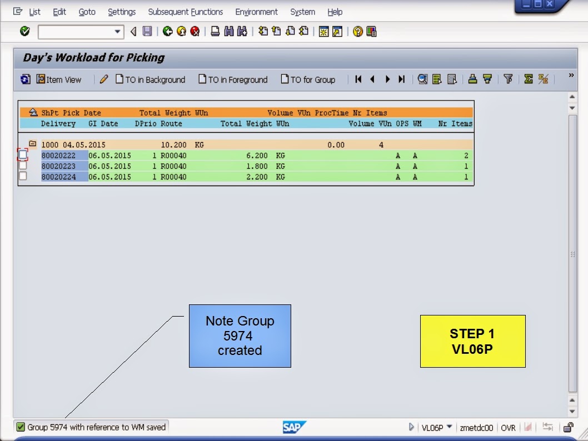588x441 pixels.
Task: Jump to the last page with navigation arrow
Action: (402, 79)
